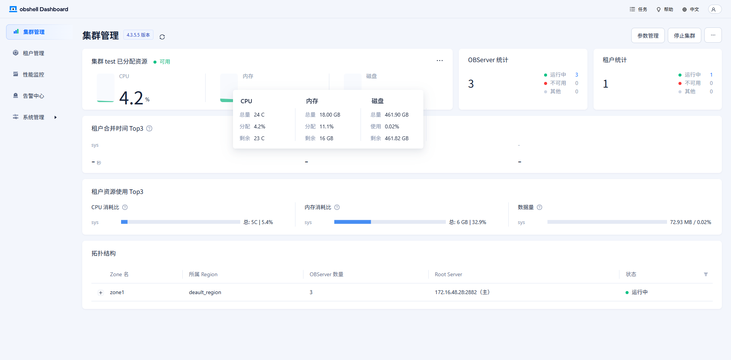
Task: Open the 任务 task list
Action: tap(638, 10)
